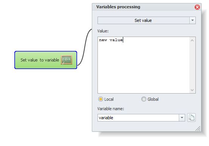The width and height of the screenshot is (209, 146).
Task: Click the Global option label text
Action: click(153, 99)
